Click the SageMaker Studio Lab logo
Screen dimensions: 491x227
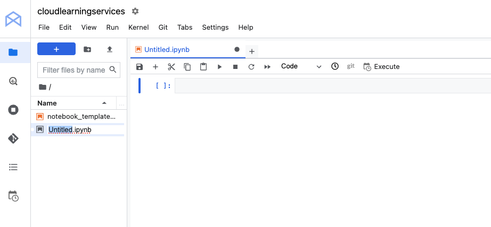click(13, 19)
